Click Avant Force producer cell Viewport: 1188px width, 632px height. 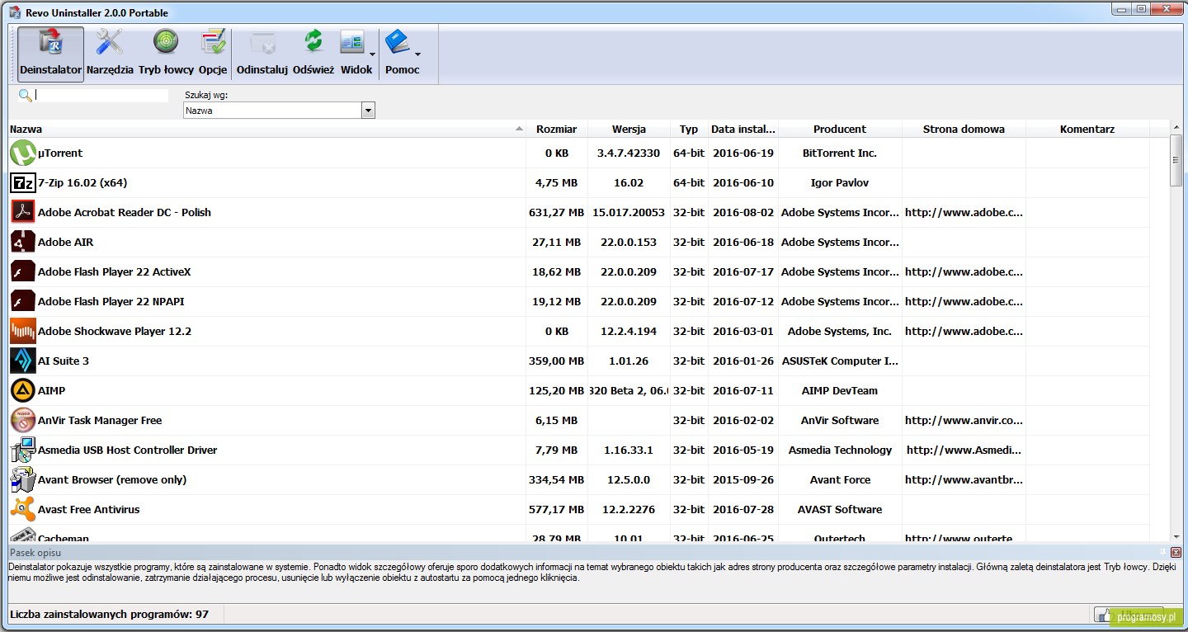pyautogui.click(x=840, y=479)
